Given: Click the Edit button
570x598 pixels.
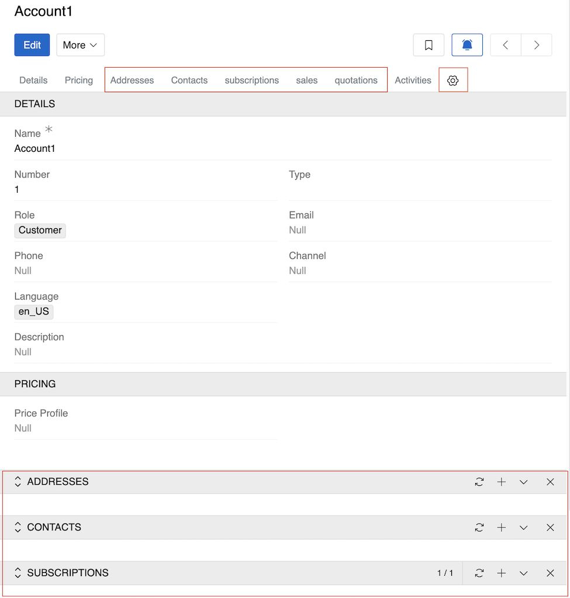Looking at the screenshot, I should pyautogui.click(x=32, y=45).
